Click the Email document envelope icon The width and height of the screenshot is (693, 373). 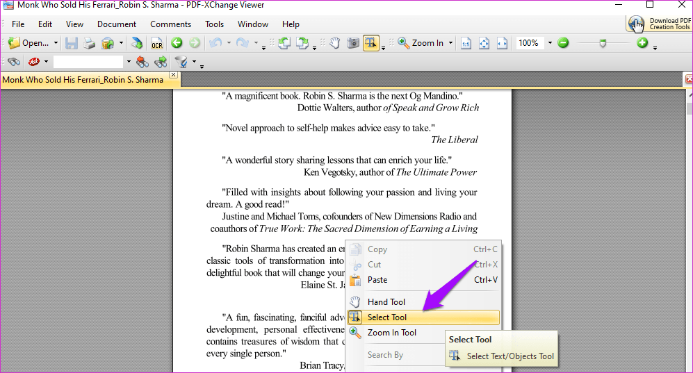click(108, 43)
